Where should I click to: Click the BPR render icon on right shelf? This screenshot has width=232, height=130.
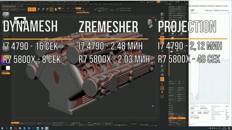(x=162, y=14)
